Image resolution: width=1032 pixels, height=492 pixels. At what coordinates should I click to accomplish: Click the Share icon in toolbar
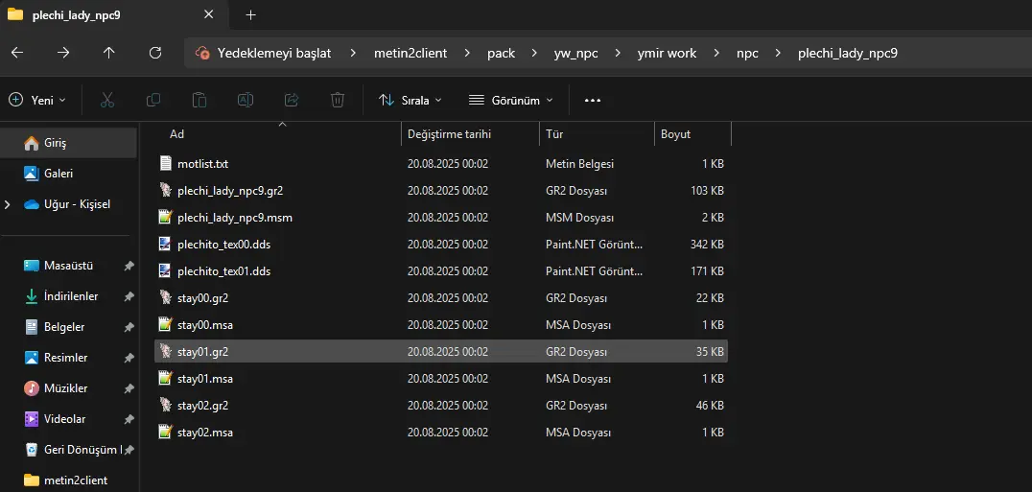click(x=292, y=100)
